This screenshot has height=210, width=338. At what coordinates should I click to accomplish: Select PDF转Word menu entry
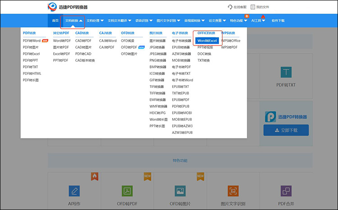(x=32, y=41)
